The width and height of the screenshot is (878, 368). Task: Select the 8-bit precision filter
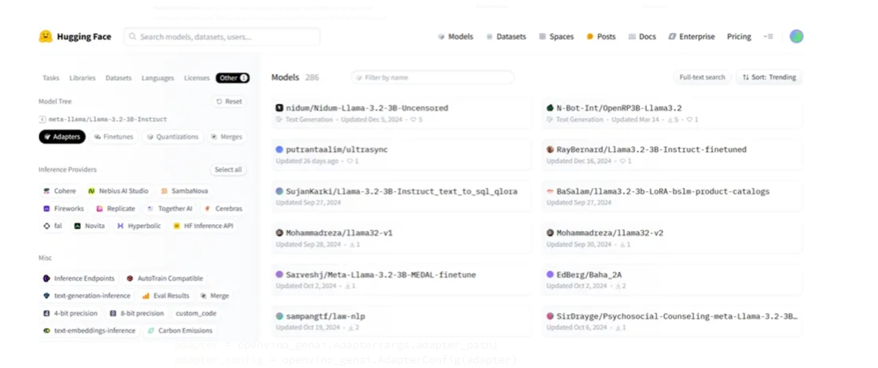pos(137,314)
